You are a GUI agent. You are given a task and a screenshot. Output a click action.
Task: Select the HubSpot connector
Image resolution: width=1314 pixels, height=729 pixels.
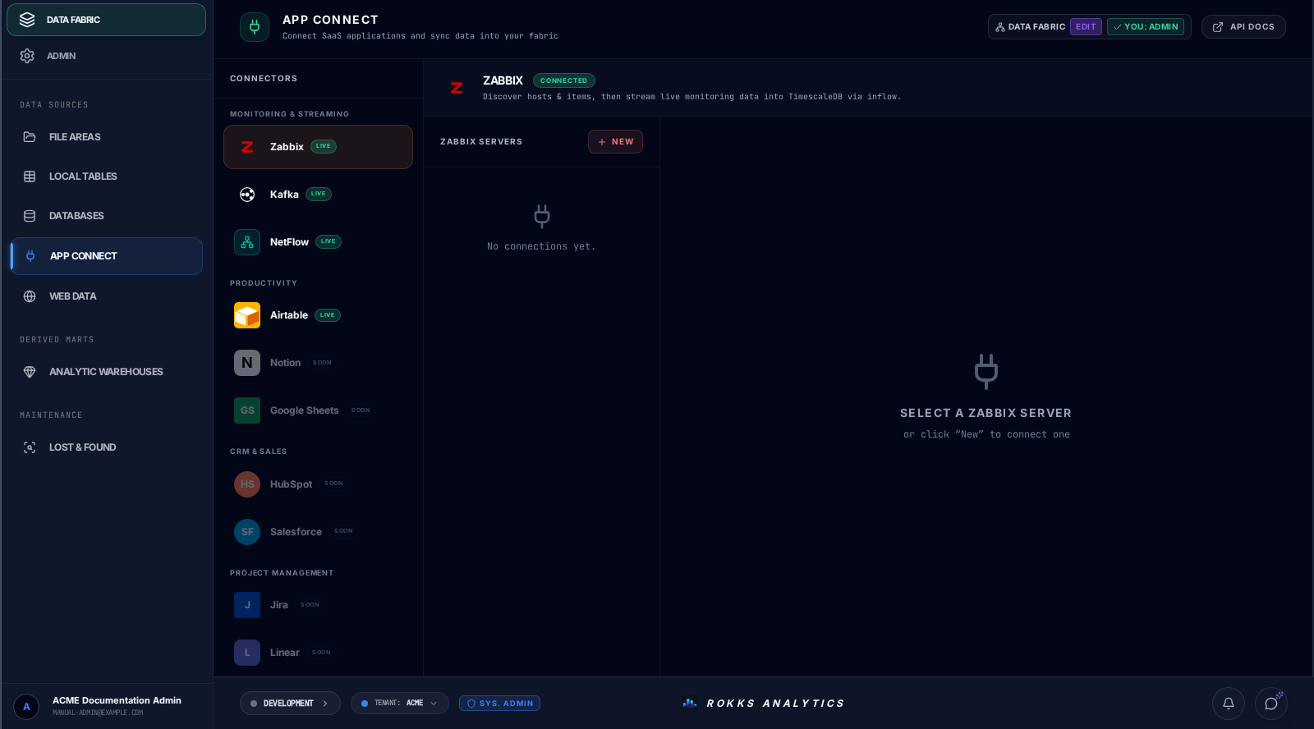[318, 484]
